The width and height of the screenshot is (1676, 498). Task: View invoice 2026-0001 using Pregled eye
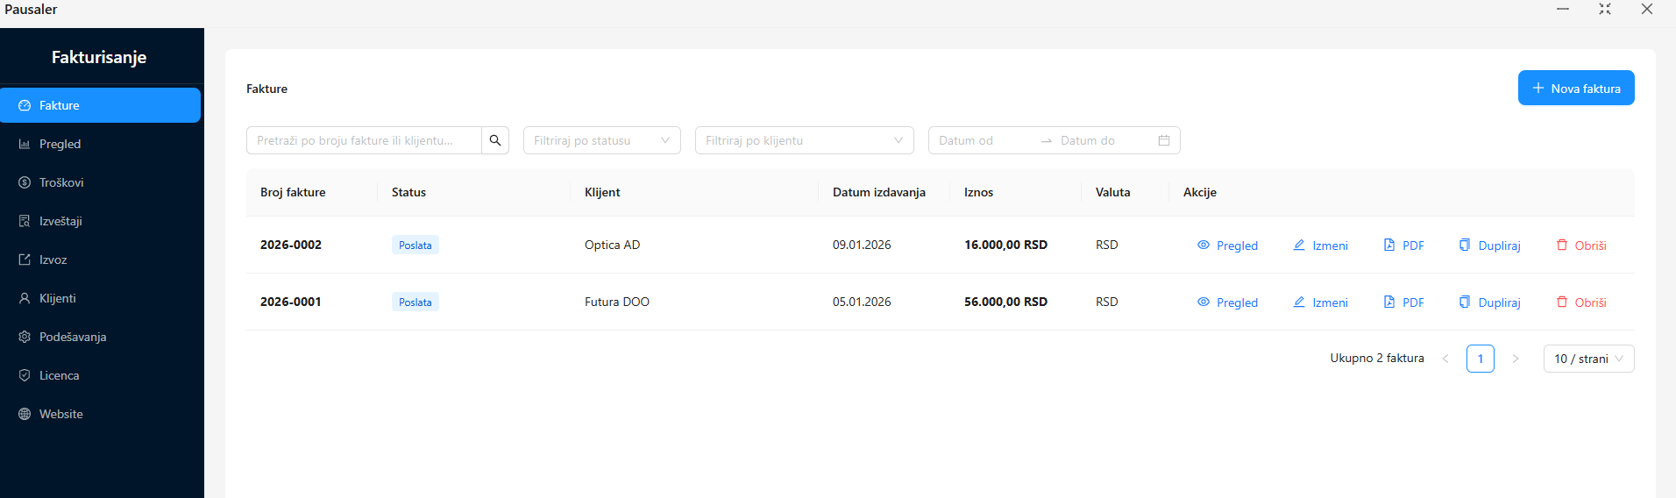[x=1204, y=302]
